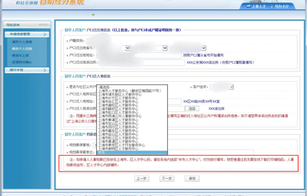Click the 保存 button
The height and width of the screenshot is (196, 307).
tap(192, 179)
